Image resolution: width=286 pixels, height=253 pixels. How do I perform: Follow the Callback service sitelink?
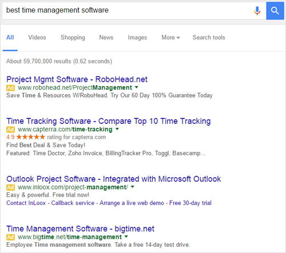tap(73, 203)
